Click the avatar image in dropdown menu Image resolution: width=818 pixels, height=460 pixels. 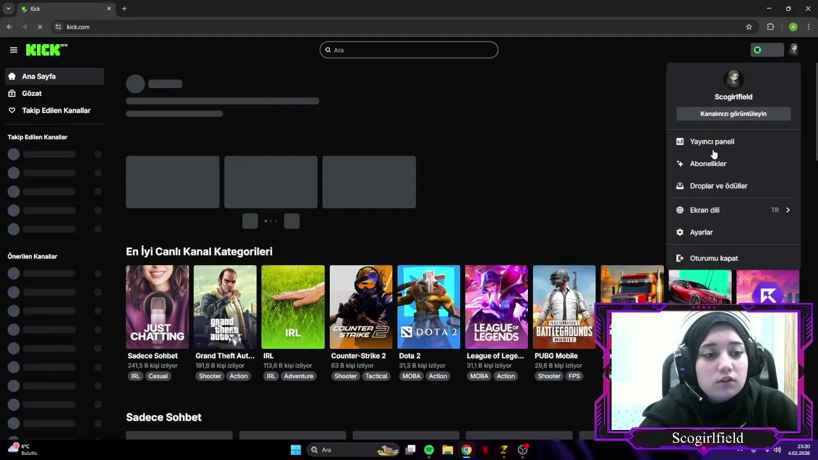(x=733, y=79)
